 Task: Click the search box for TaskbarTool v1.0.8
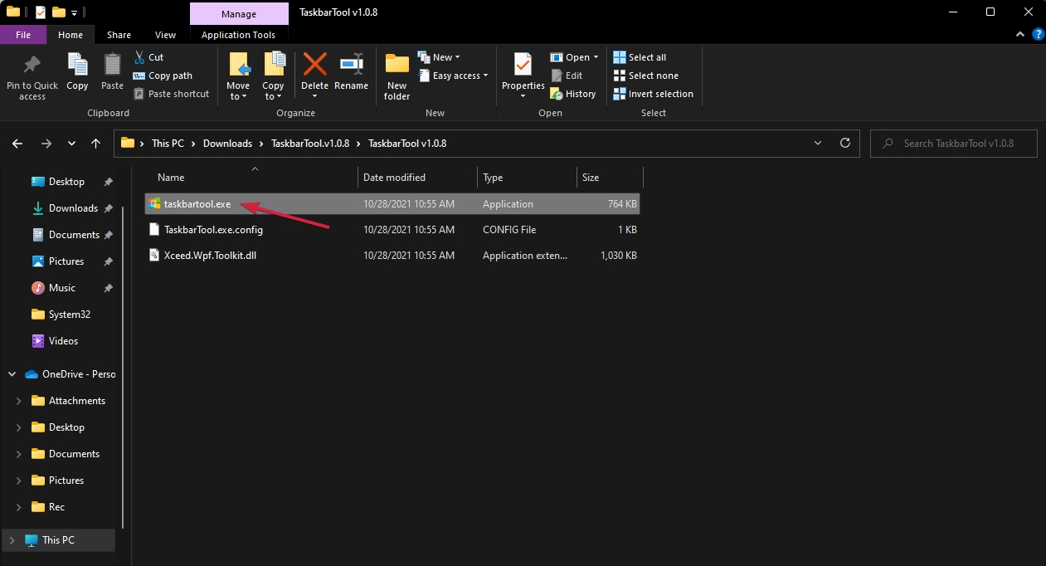(953, 143)
